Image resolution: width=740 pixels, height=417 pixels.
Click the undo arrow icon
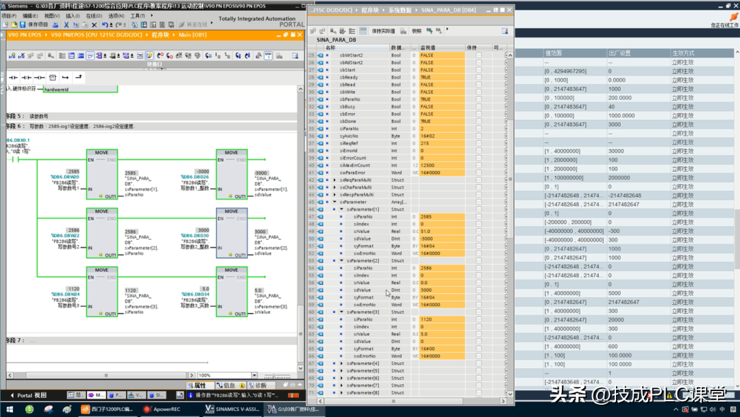(104, 25)
